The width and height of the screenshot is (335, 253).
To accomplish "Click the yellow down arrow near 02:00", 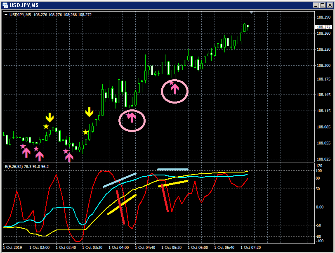I will coord(50,118).
